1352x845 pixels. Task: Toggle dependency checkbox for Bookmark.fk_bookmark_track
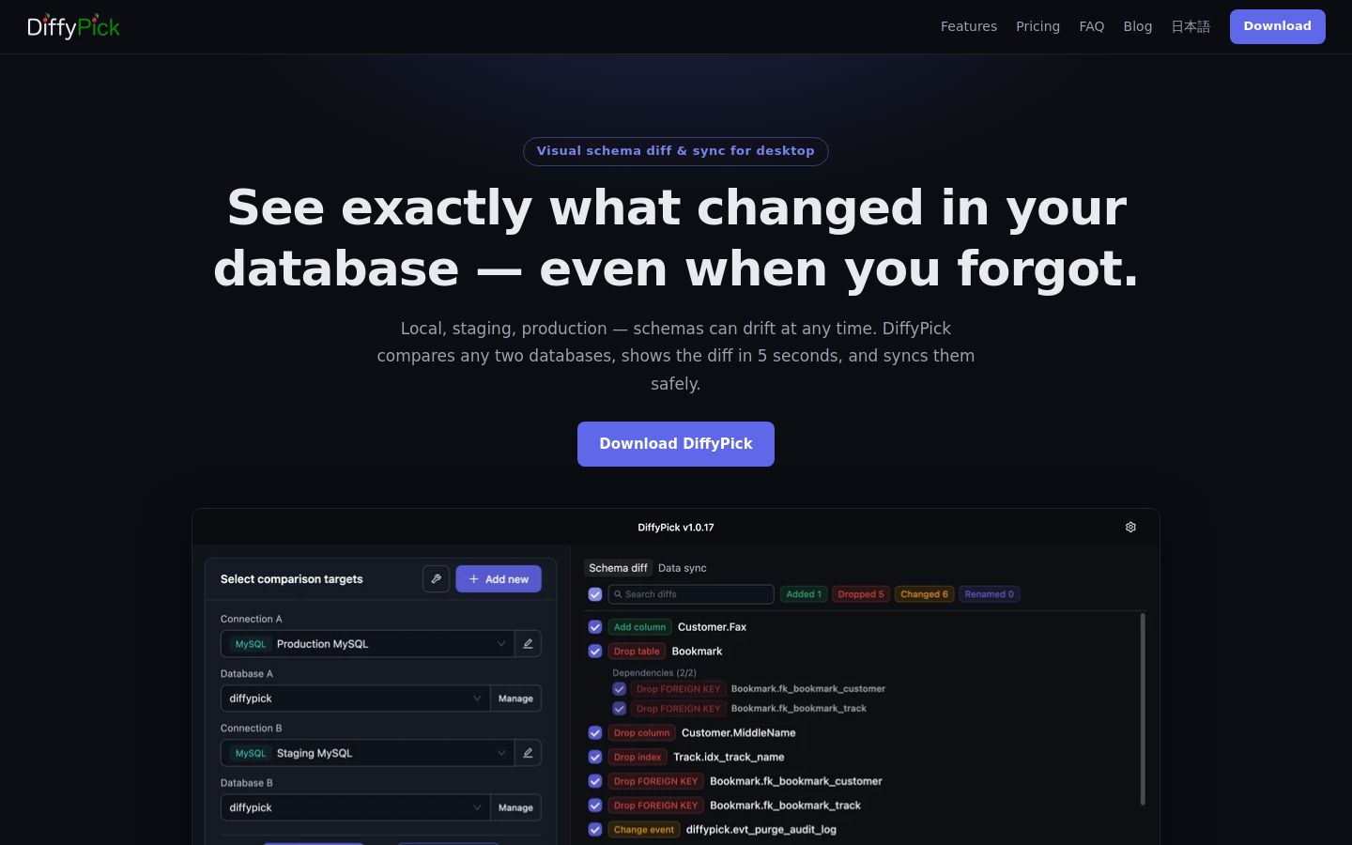pyautogui.click(x=620, y=709)
